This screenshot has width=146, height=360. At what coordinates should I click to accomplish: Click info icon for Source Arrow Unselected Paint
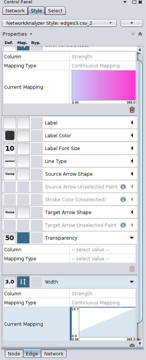(123, 187)
